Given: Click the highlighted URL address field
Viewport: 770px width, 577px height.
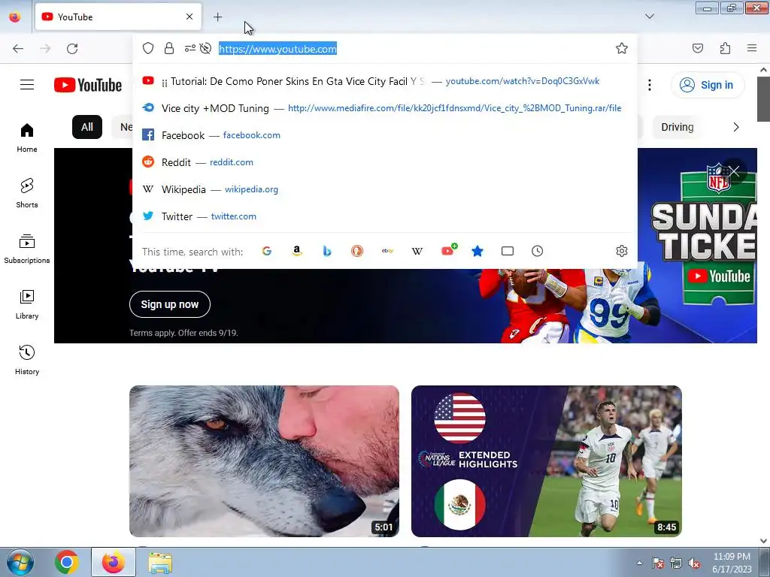Looking at the screenshot, I should point(277,49).
